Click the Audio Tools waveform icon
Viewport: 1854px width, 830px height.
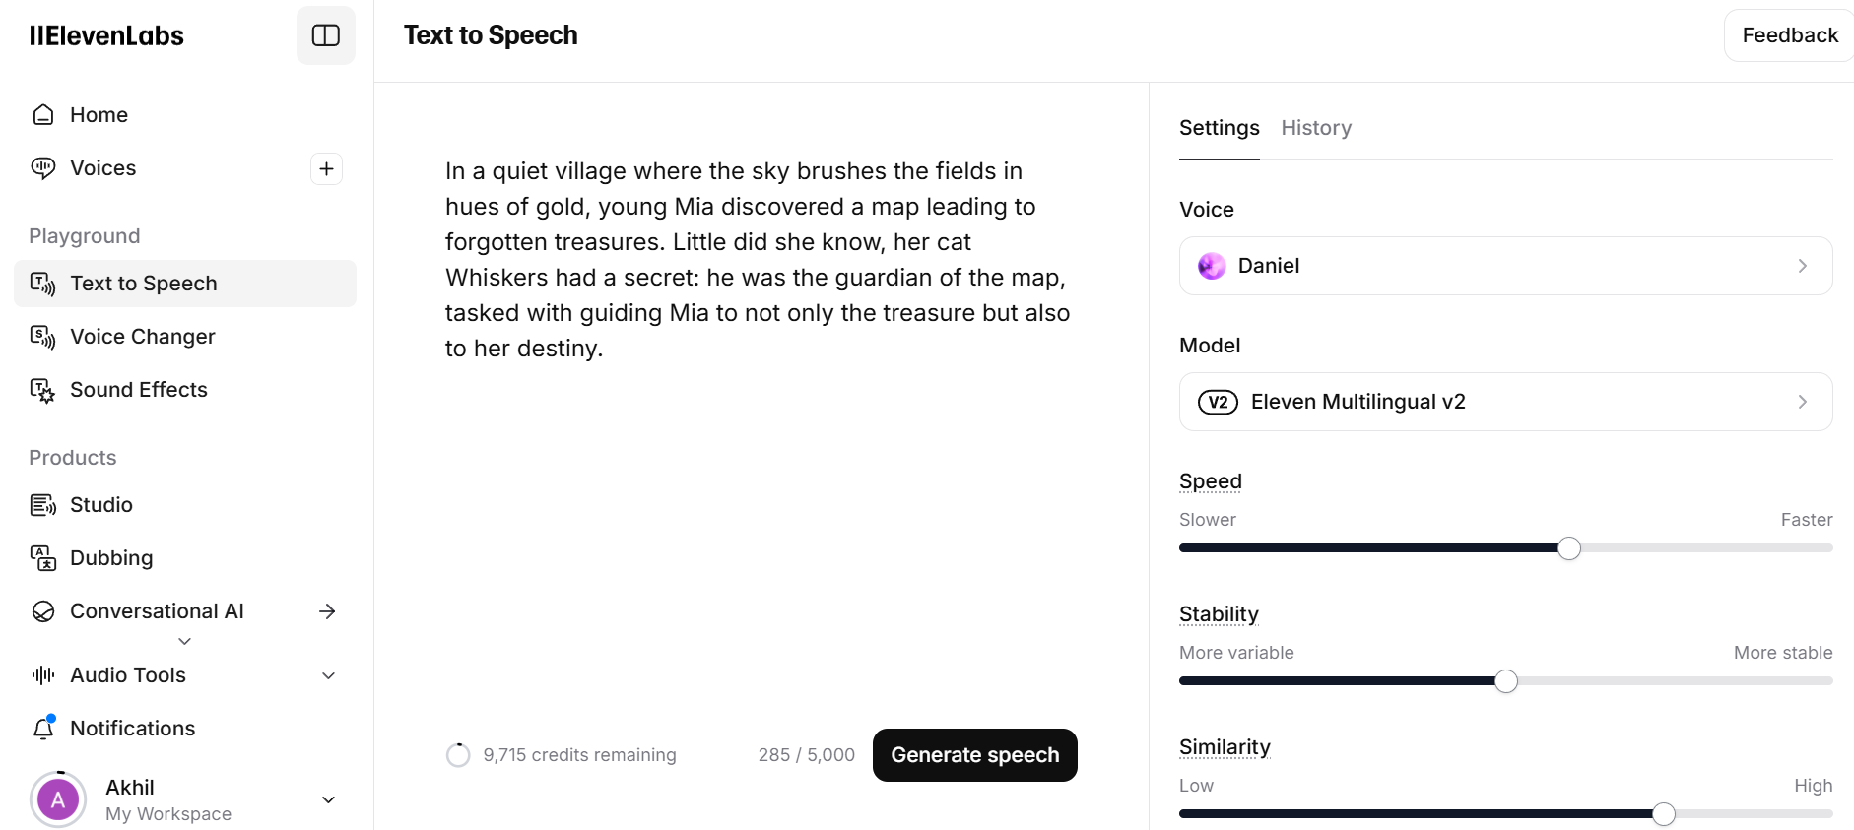43,675
